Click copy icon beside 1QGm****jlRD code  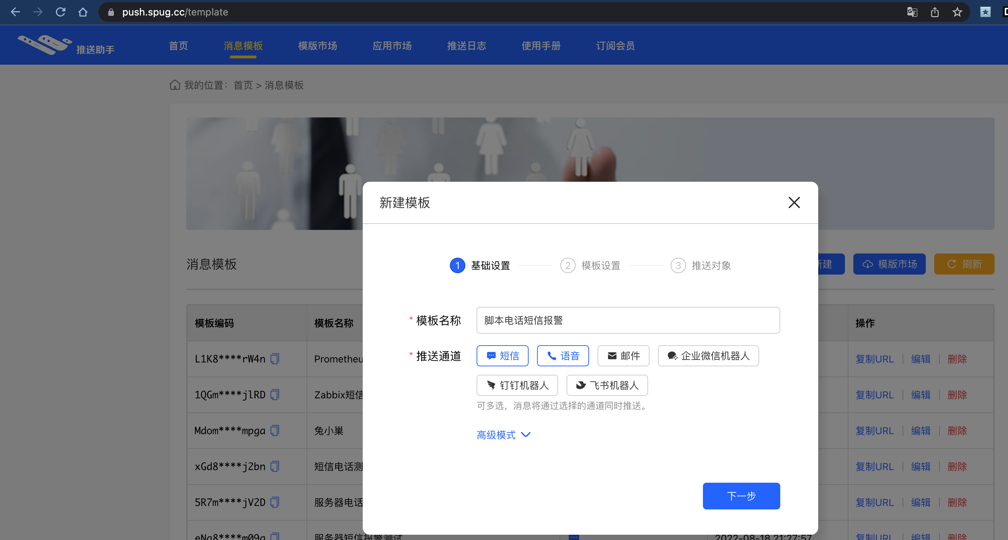point(275,394)
